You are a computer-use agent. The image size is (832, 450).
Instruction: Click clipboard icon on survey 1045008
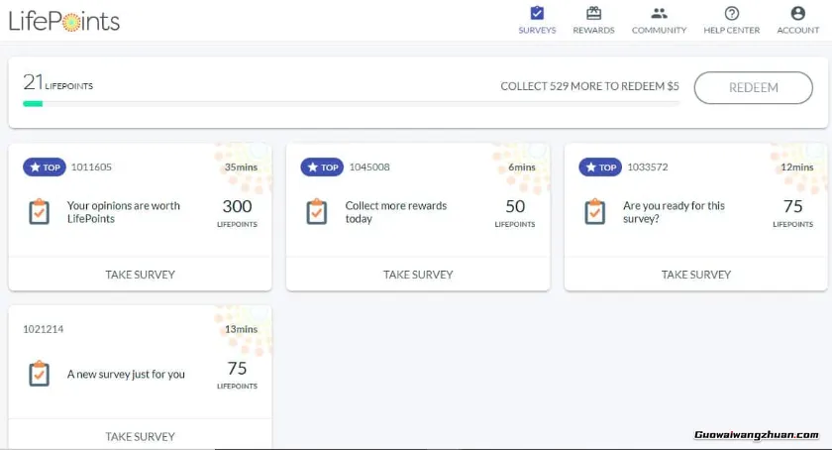(x=317, y=212)
